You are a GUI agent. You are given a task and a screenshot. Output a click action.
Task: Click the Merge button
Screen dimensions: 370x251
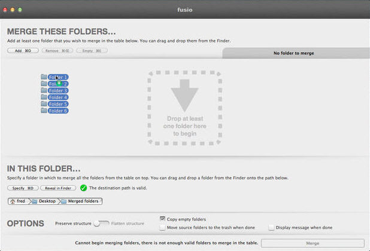pos(313,243)
